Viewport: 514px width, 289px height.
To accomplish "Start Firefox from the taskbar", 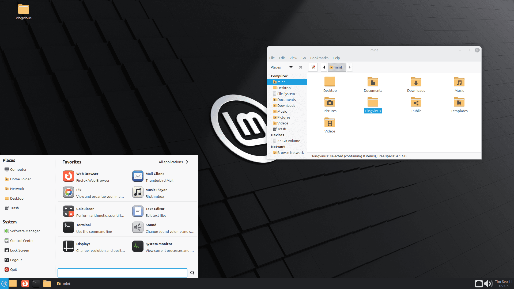I will [x=25, y=283].
